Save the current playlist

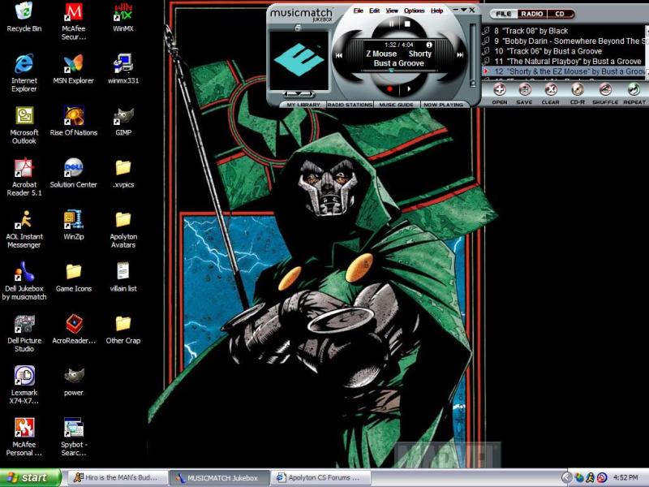pyautogui.click(x=524, y=90)
